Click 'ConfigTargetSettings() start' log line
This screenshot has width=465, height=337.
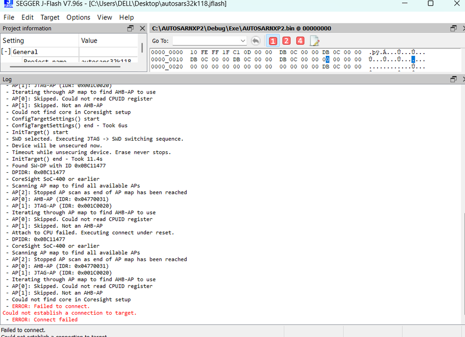(55, 119)
